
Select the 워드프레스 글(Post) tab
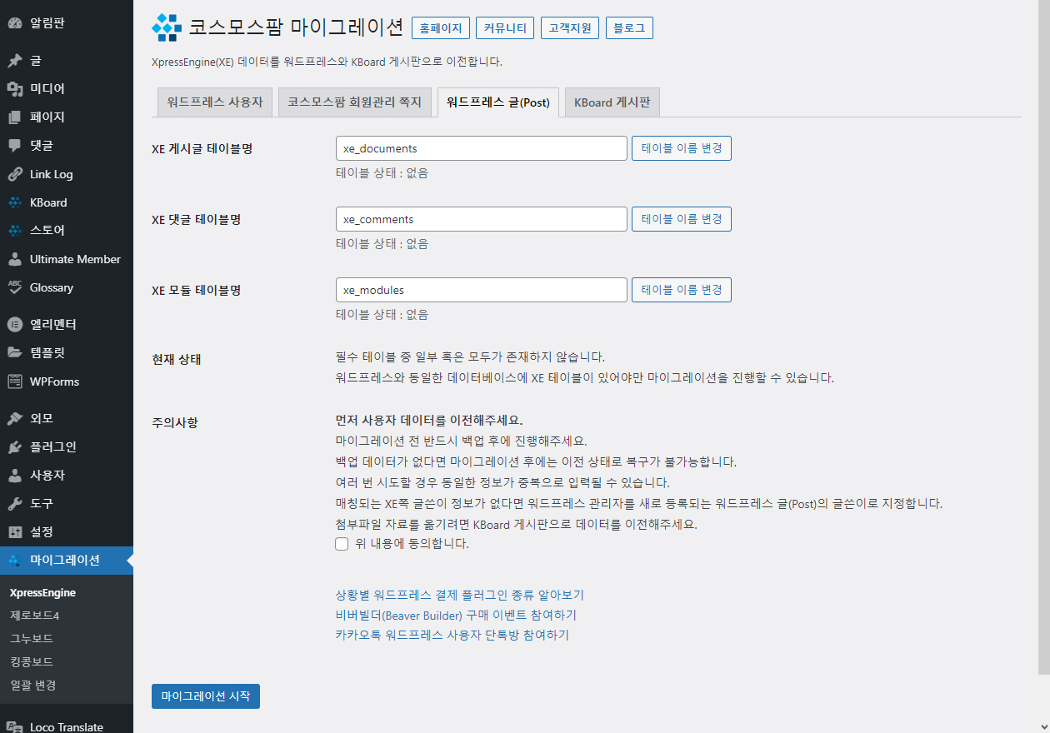(498, 102)
